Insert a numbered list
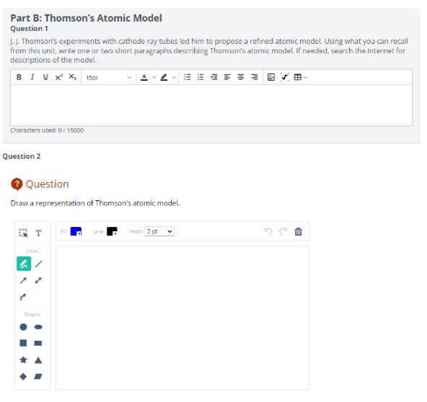 pos(201,77)
